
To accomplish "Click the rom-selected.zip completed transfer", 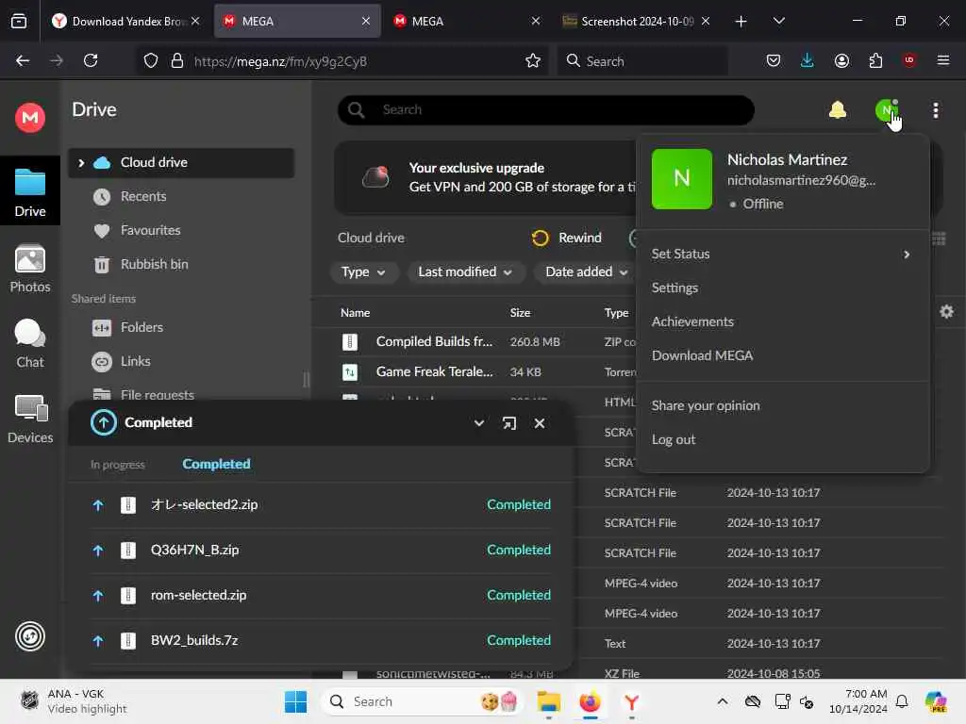I will click(x=321, y=596).
